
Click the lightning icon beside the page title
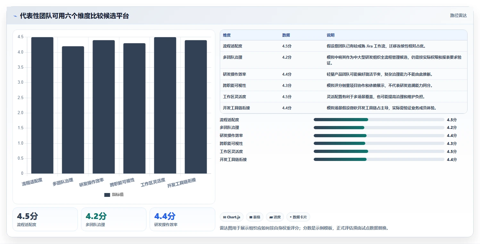(x=15, y=16)
